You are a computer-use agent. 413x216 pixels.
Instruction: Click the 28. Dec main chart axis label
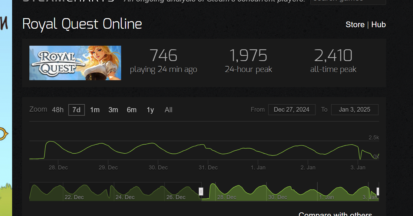click(x=58, y=168)
